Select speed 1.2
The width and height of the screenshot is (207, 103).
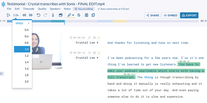tap(22, 56)
